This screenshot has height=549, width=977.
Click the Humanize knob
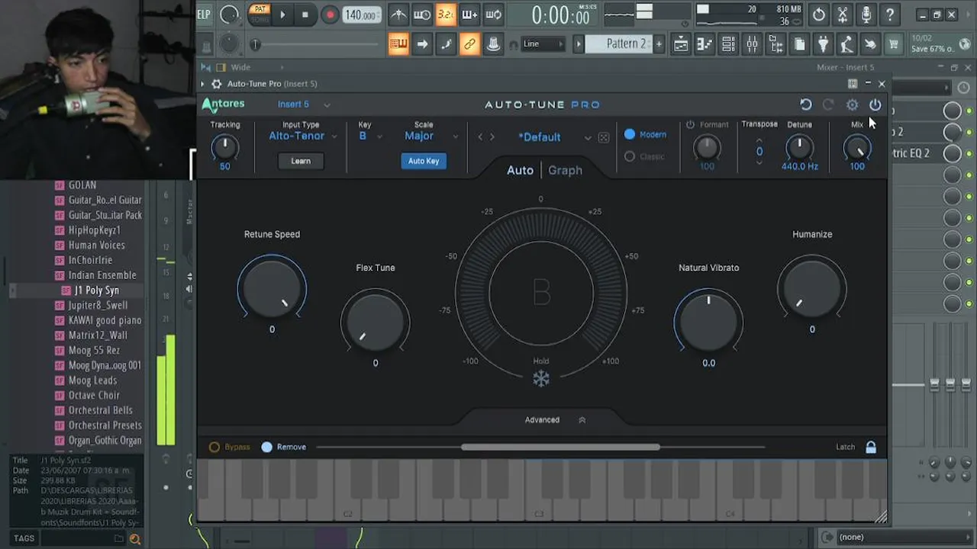point(811,288)
